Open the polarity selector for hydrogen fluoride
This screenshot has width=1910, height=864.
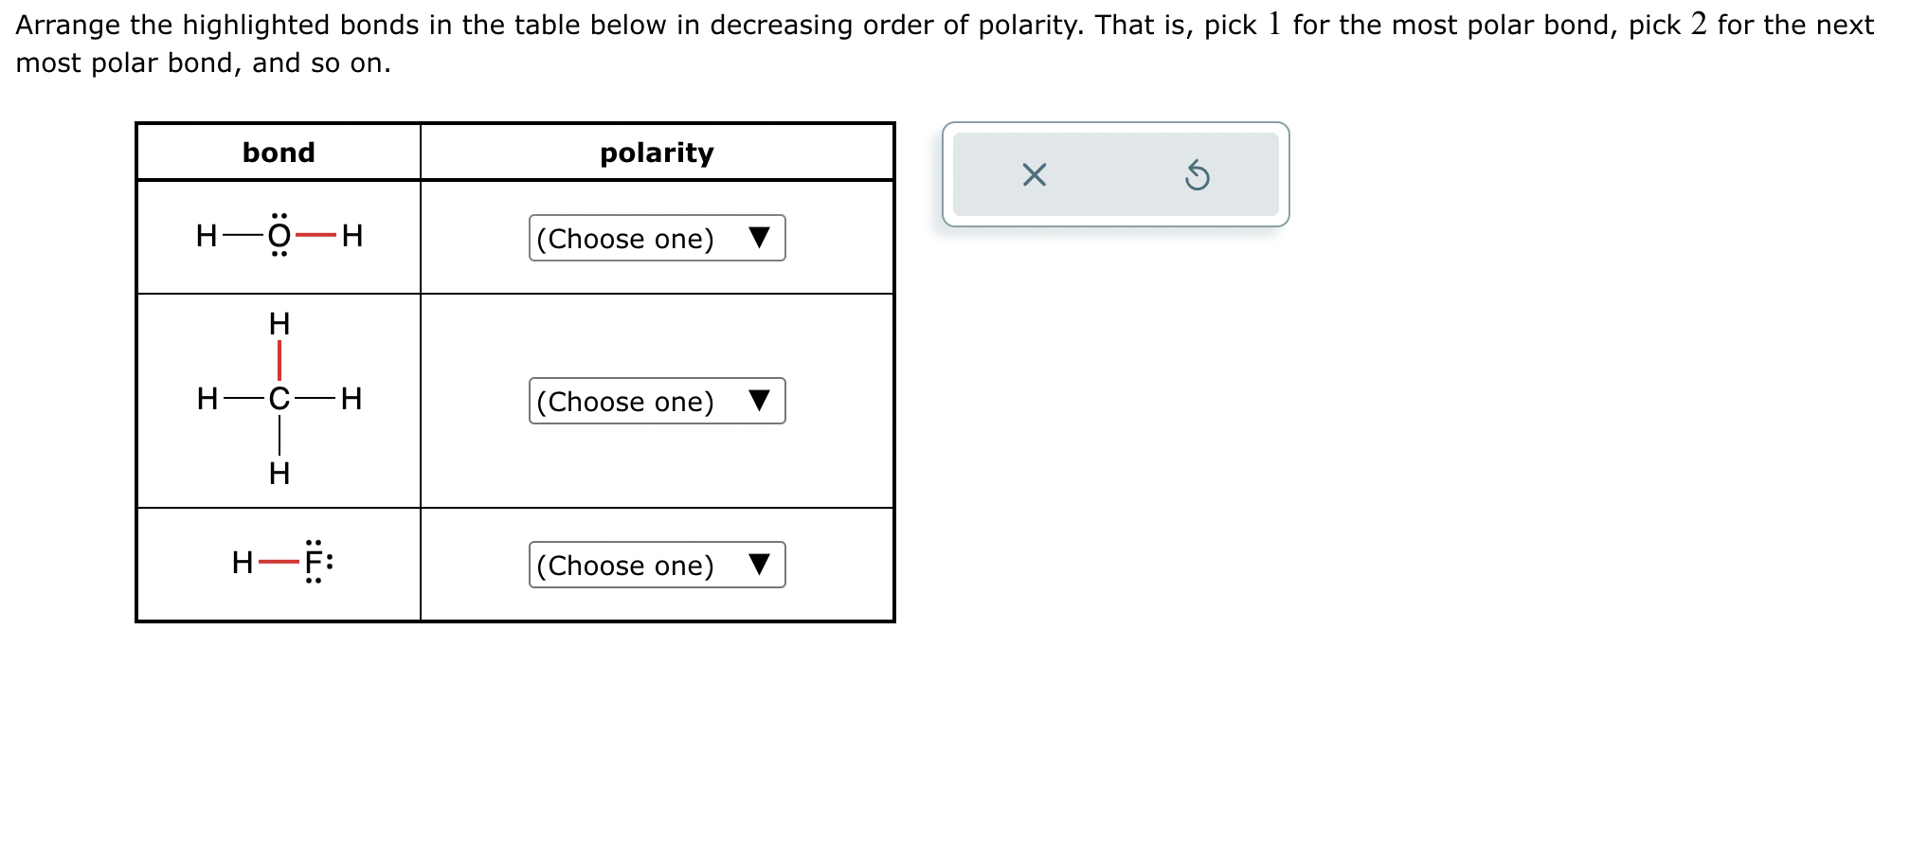pyautogui.click(x=657, y=566)
